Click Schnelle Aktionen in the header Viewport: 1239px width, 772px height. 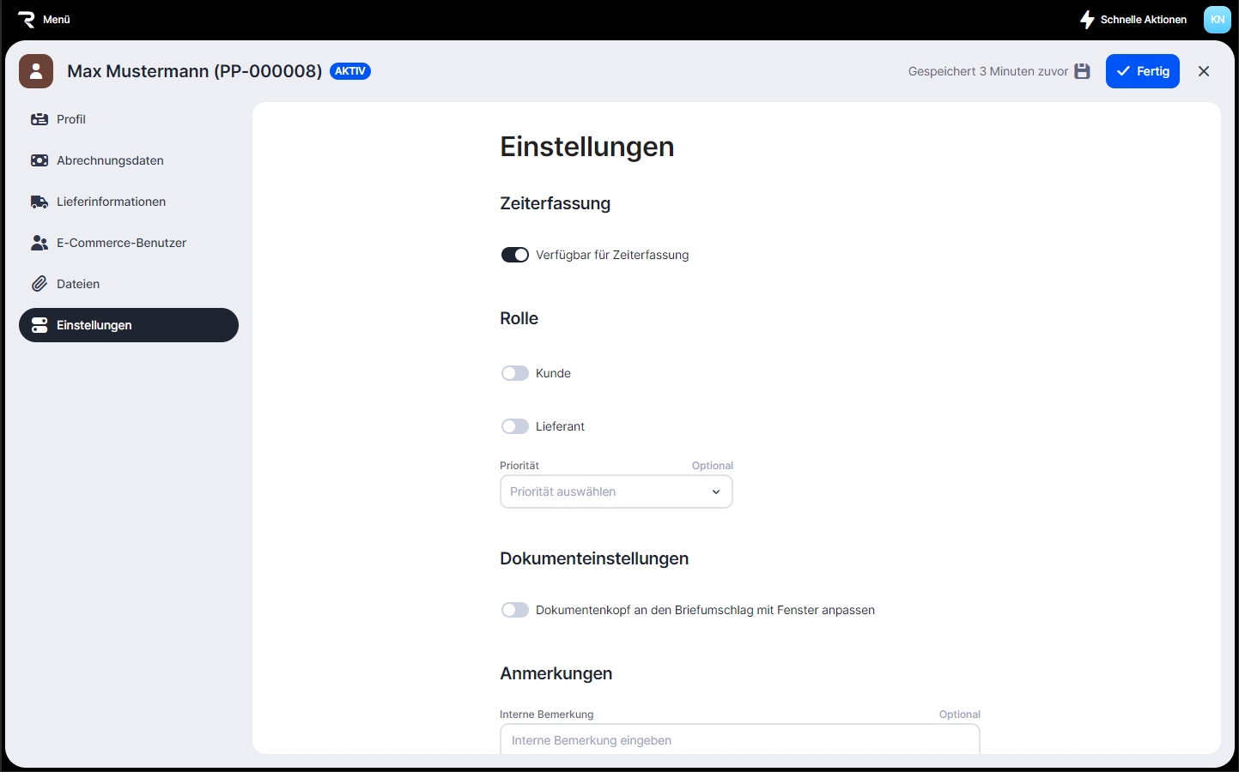coord(1143,19)
